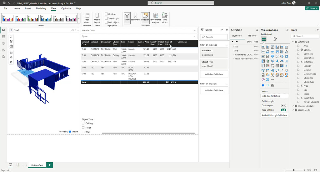Enable Lock objects checkbox
Image resolution: width=320 pixels, height=172 pixels.
[106, 22]
